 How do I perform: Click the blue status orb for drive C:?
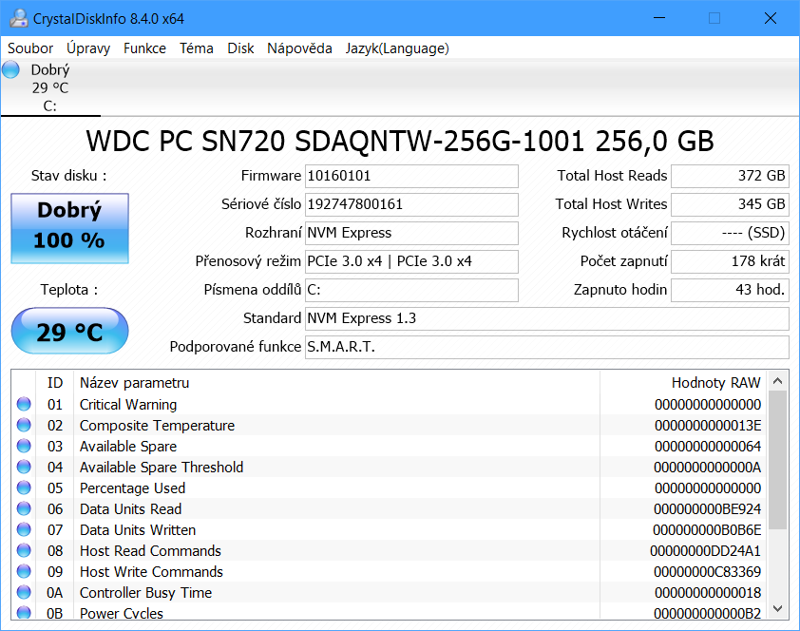pos(11,69)
